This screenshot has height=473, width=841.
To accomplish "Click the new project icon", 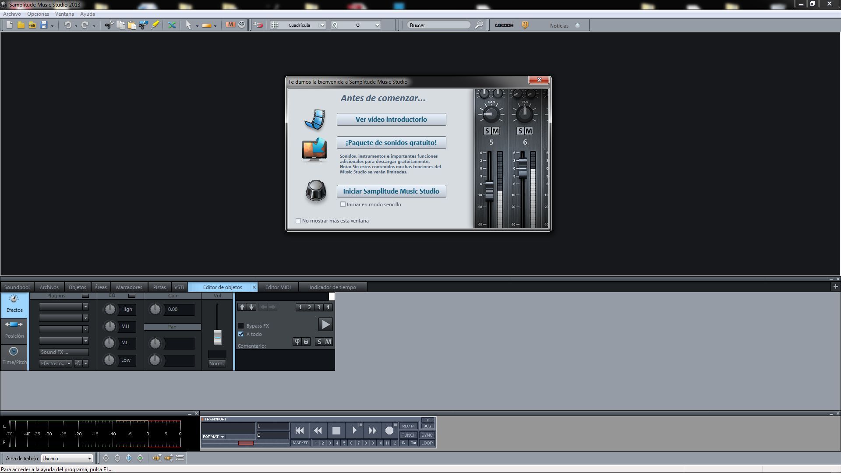I will coord(9,25).
